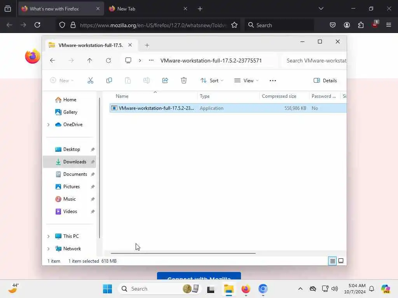
Task: Switch to the New Tab tab in Firefox
Action: [148, 9]
